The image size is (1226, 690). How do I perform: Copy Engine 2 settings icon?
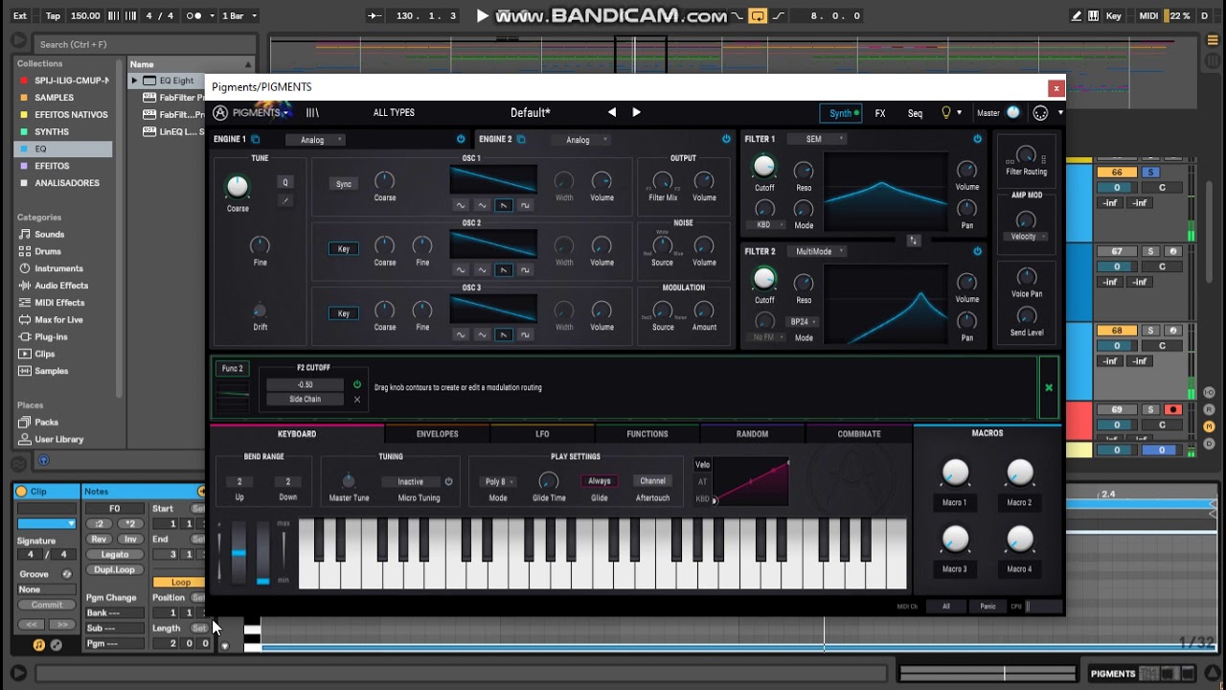pyautogui.click(x=521, y=139)
